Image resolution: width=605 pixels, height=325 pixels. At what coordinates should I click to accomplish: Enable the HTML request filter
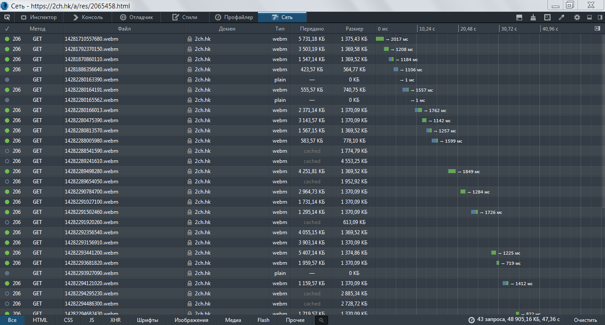[40, 320]
